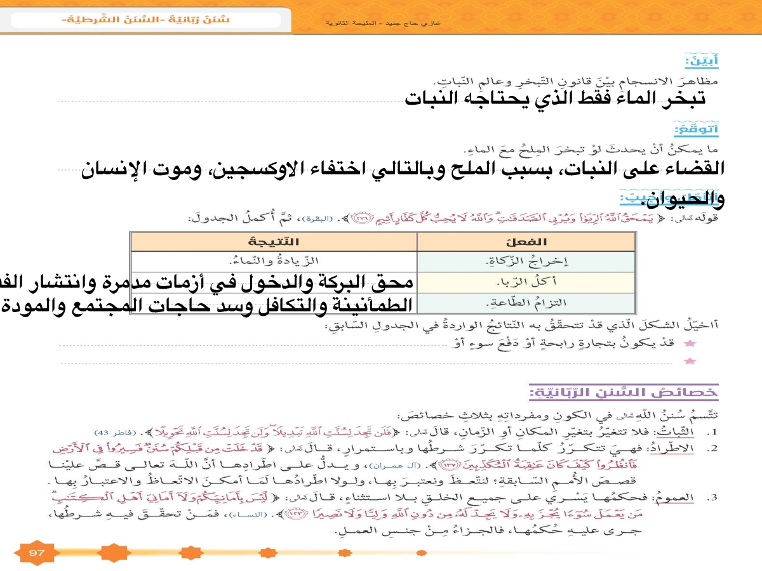Click the 'أكل الربا' table cell
Image resolution: width=762 pixels, height=571 pixels.
coord(527,282)
